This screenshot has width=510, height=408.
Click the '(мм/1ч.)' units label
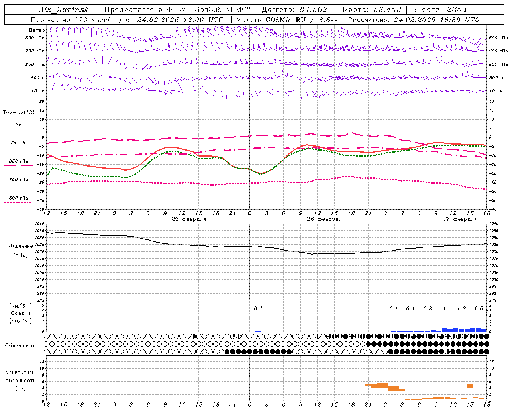21,321
